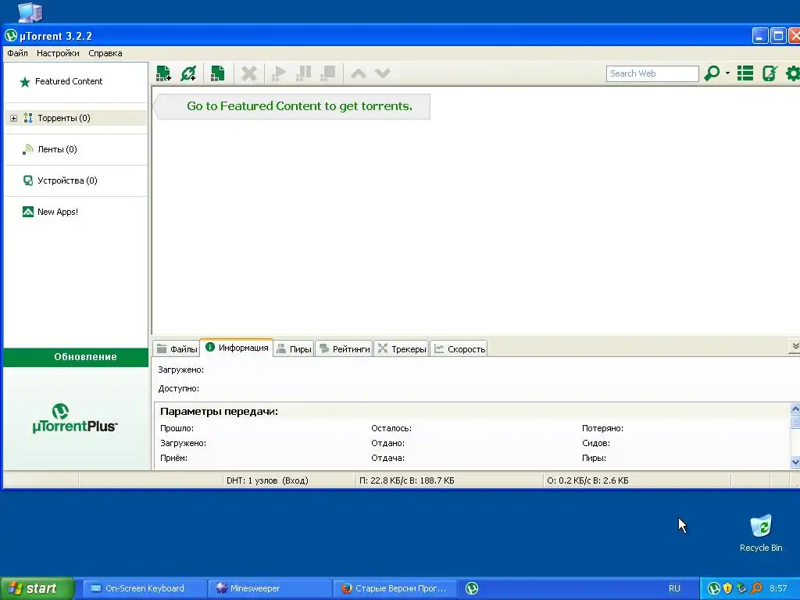Click the New Apps! green icon

(x=28, y=212)
